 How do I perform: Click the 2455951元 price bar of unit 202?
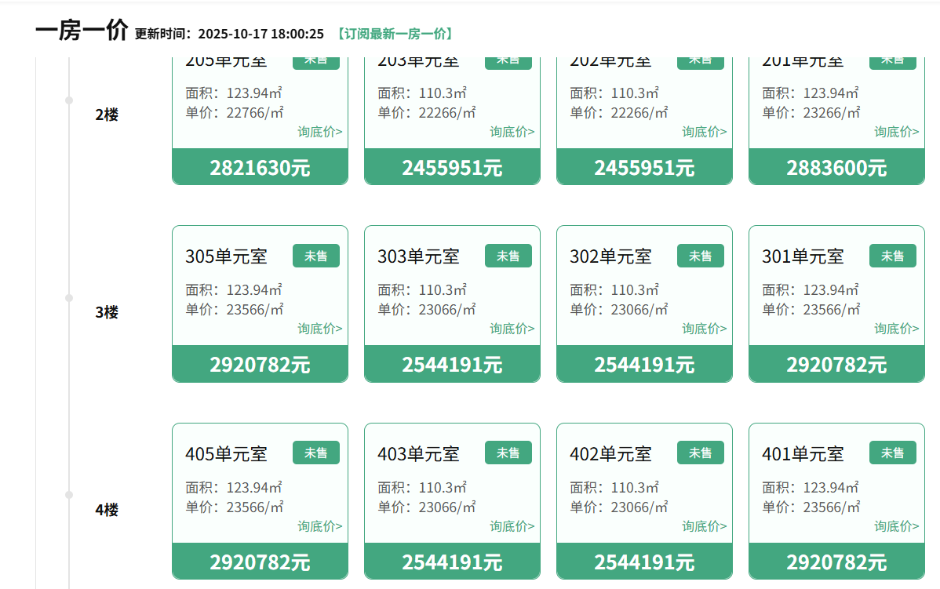pyautogui.click(x=644, y=167)
